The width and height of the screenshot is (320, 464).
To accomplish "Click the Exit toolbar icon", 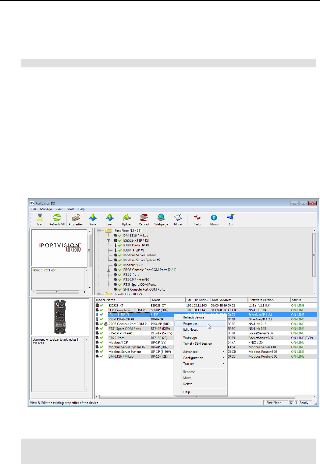I will pos(231,220).
